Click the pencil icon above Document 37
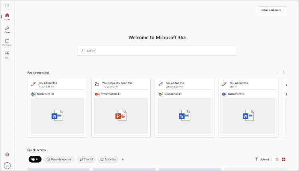This screenshot has width=299, height=171. [x=161, y=84]
